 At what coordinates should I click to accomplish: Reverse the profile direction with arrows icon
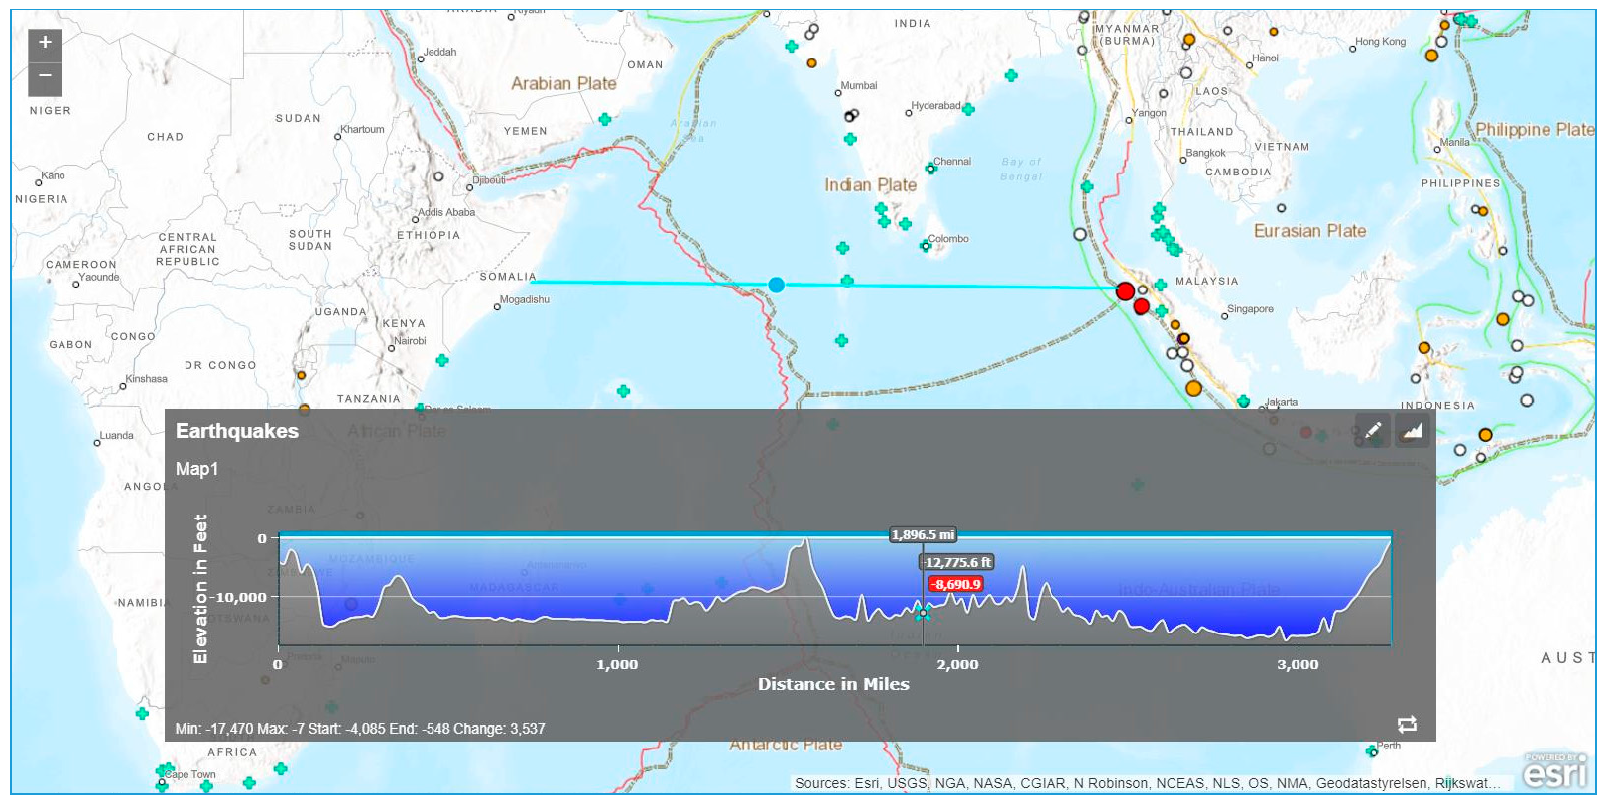tap(1407, 724)
